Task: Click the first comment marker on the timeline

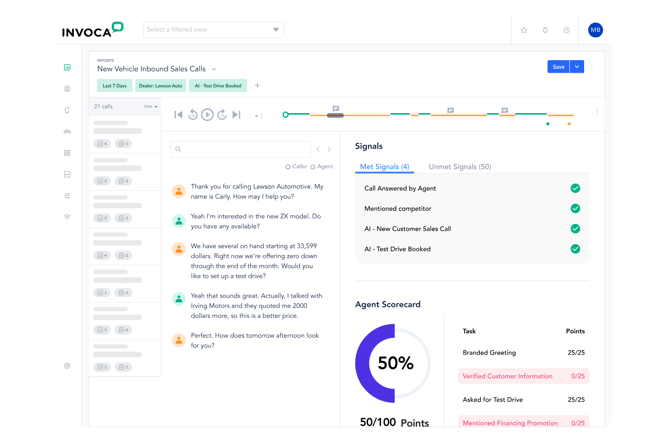Action: 336,109
